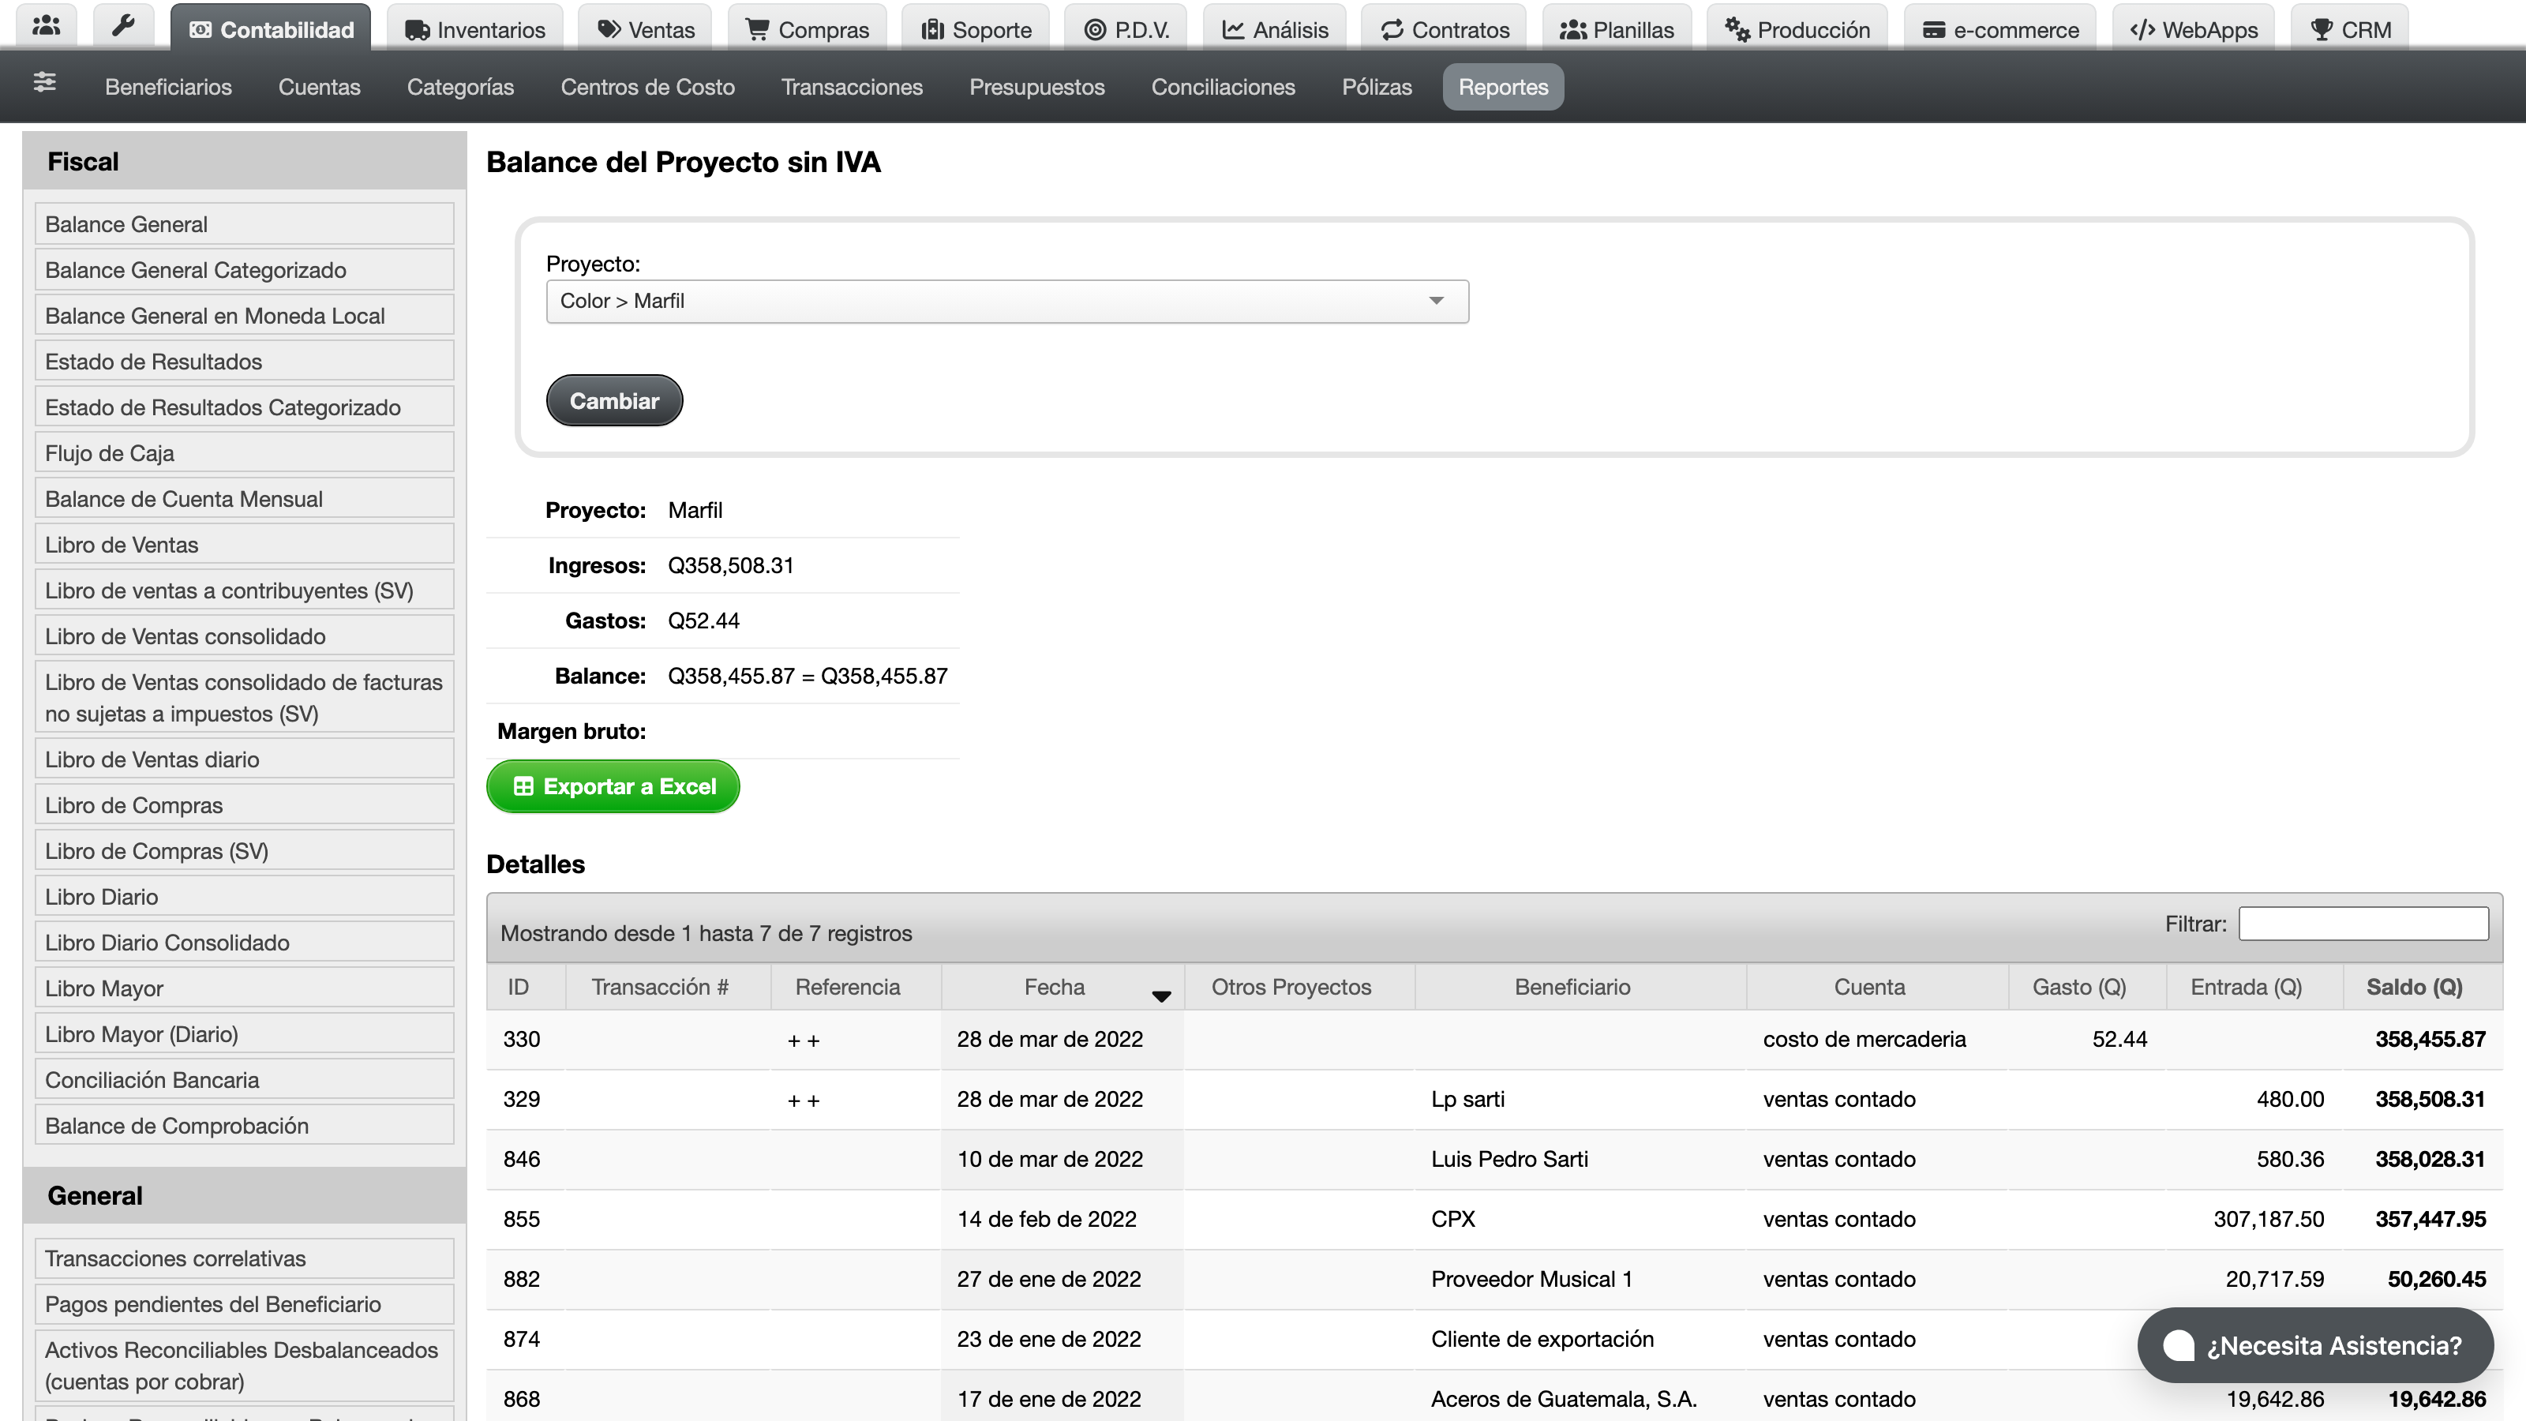Select the Contabilidad tab
The width and height of the screenshot is (2526, 1421).
tap(271, 29)
